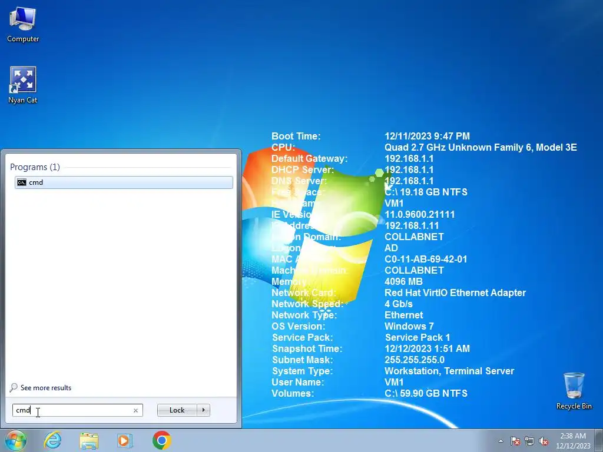Click the cmd program icon in results

(22, 182)
